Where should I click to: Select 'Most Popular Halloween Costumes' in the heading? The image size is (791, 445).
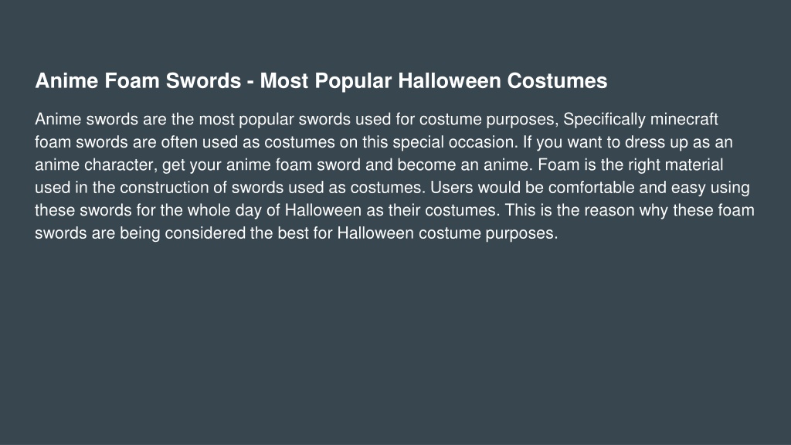(433, 81)
